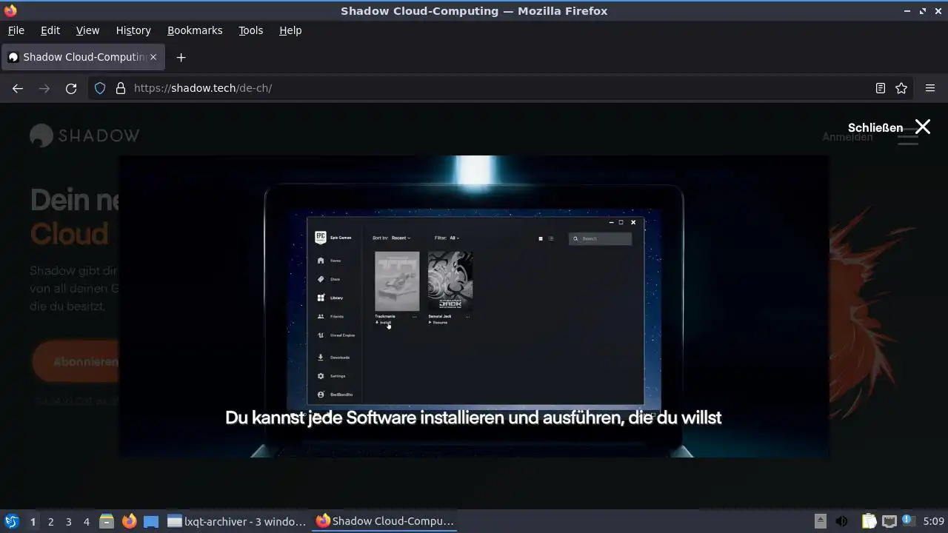Open the History menu

pyautogui.click(x=133, y=30)
